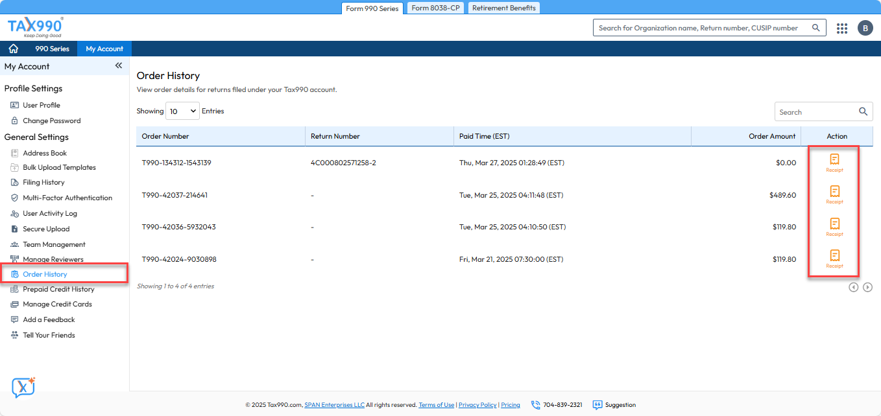This screenshot has height=416, width=881.
Task: Click the TAX990 logo
Action: click(x=35, y=28)
